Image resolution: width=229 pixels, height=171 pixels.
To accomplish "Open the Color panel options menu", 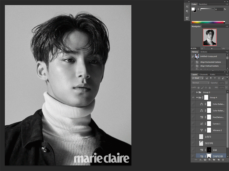I will [x=227, y=4].
